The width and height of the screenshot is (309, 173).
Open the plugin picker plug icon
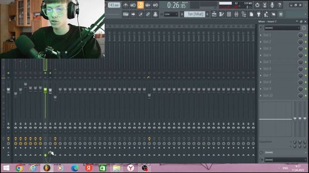259,14
